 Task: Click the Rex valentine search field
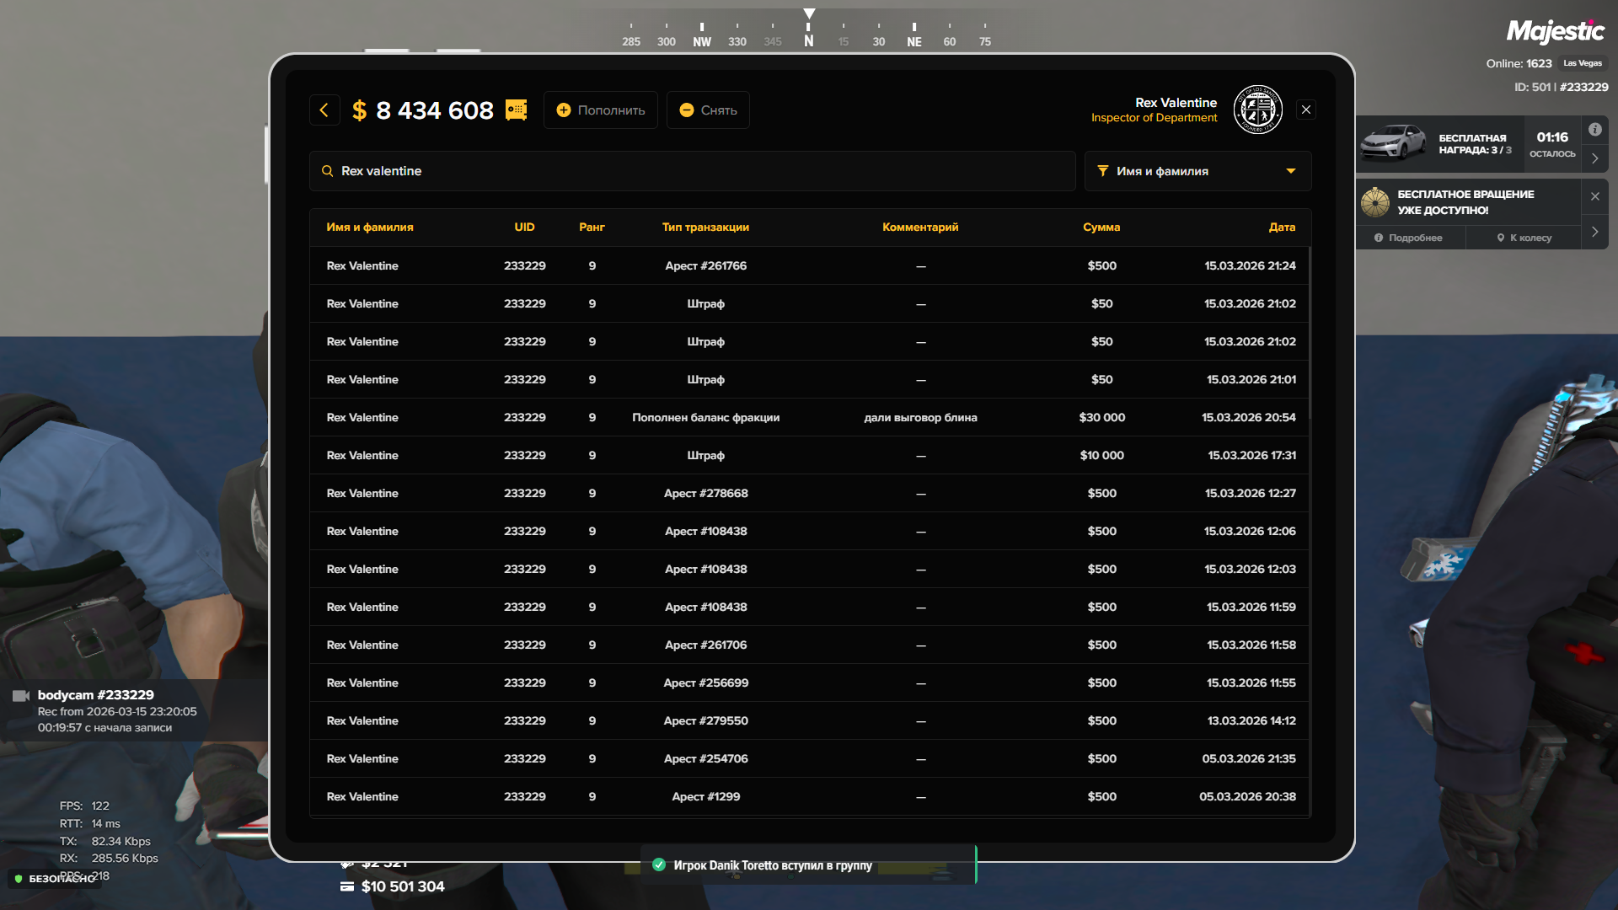tap(691, 171)
